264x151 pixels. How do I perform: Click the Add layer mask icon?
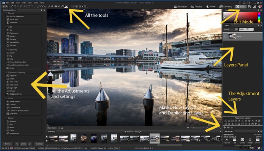(232, 128)
